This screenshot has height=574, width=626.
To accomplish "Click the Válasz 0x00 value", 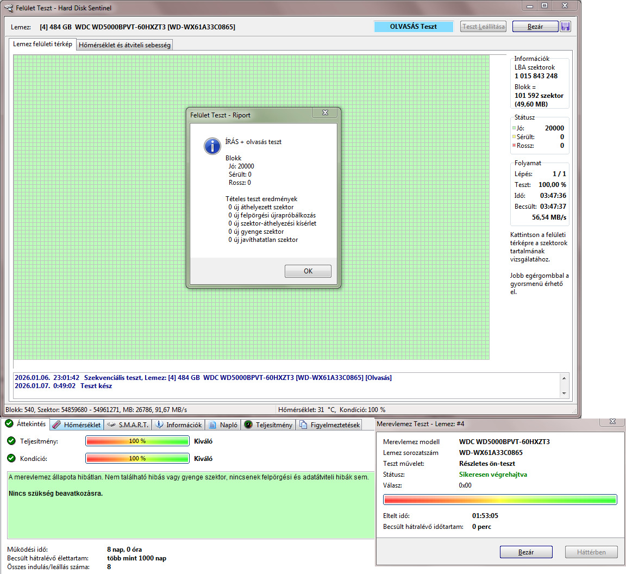I will pyautogui.click(x=465, y=485).
